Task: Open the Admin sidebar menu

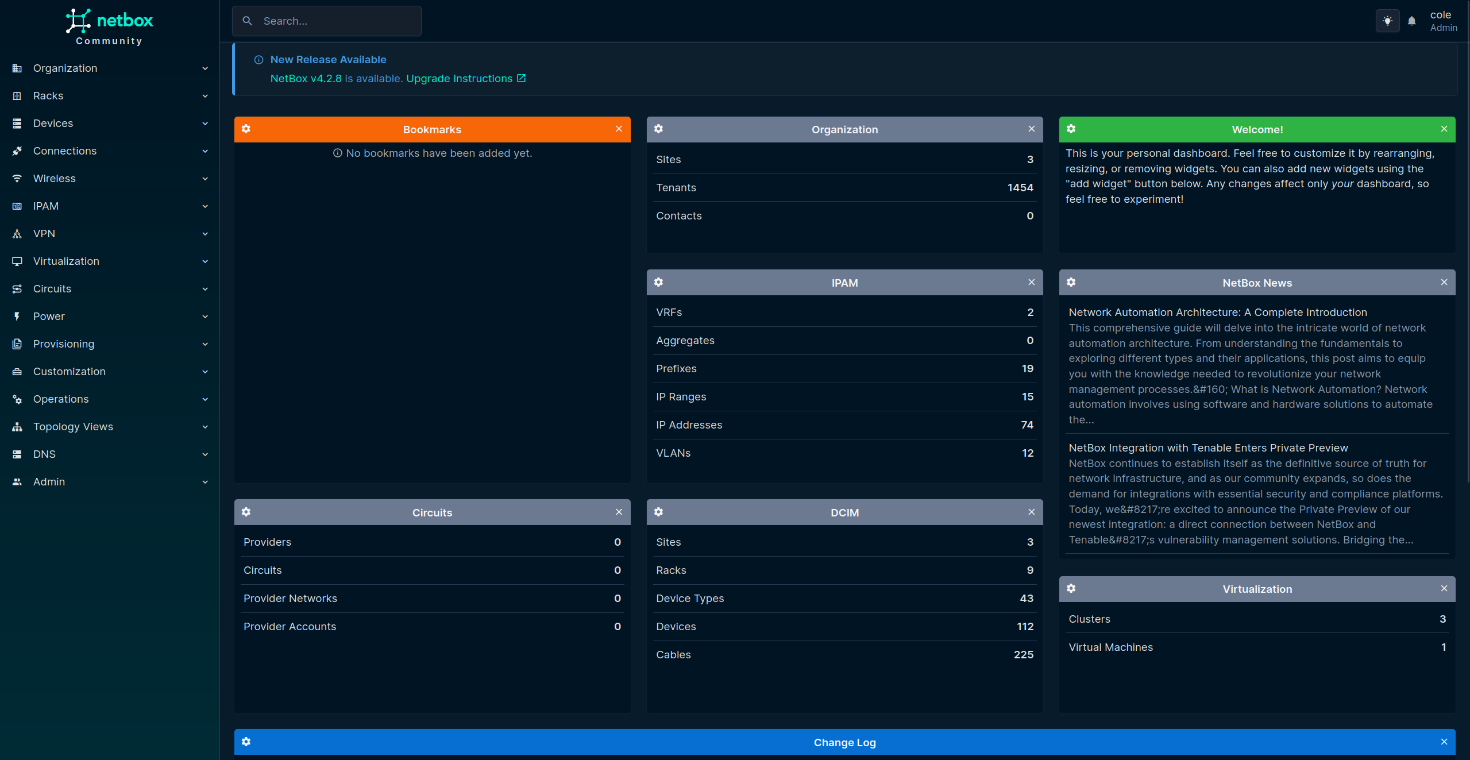Action: coord(109,482)
